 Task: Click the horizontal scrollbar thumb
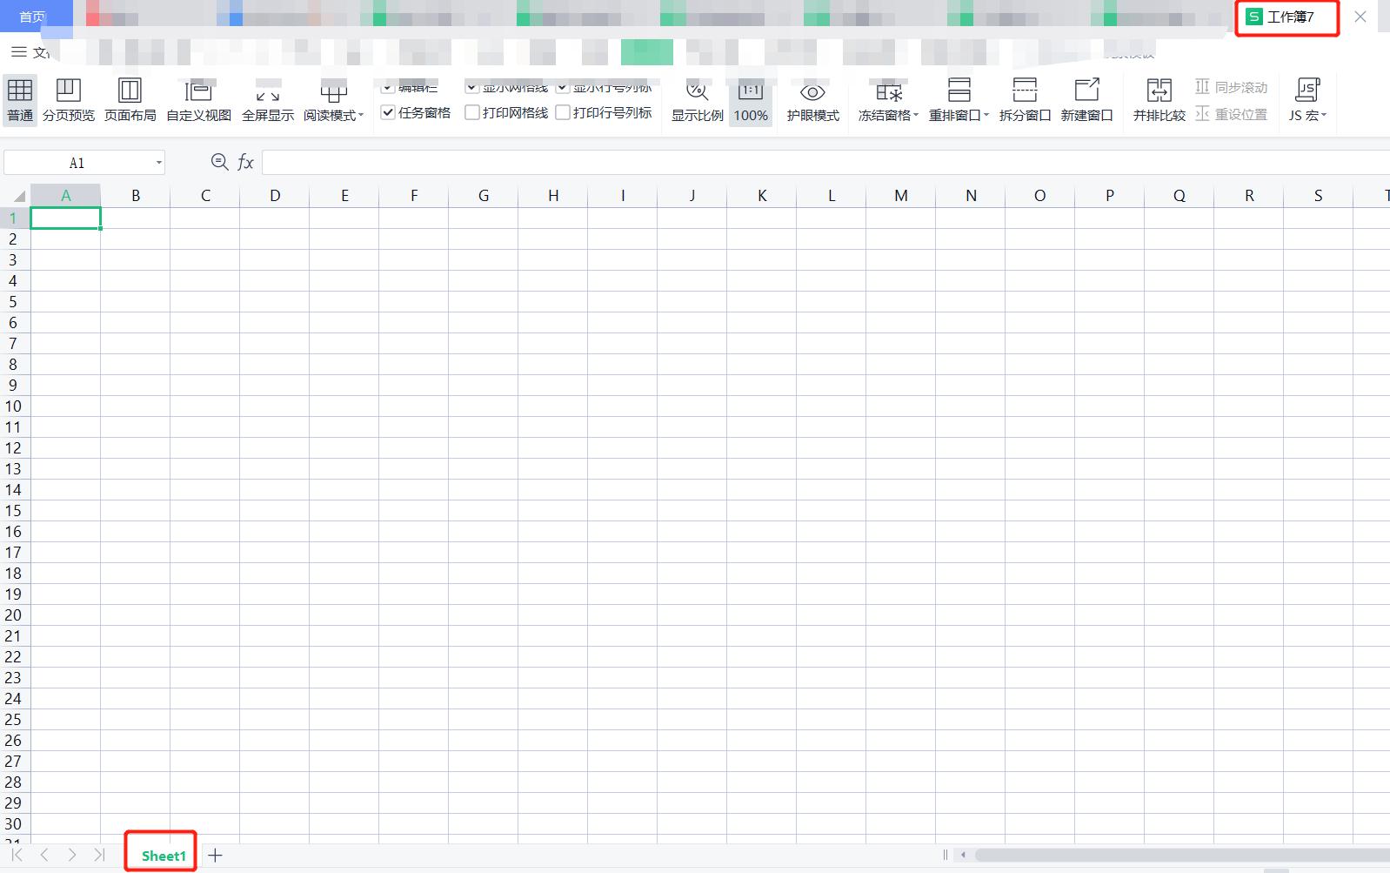(x=1182, y=855)
